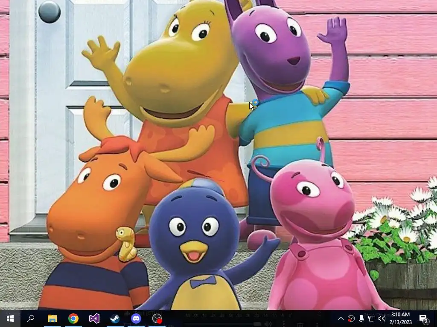Click OBS icon in system tray
This screenshot has height=327, width=437.
tap(351, 318)
